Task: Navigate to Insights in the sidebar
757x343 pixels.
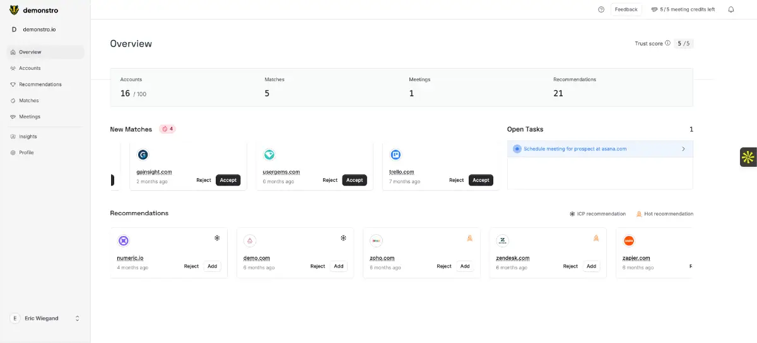Action: coord(28,137)
